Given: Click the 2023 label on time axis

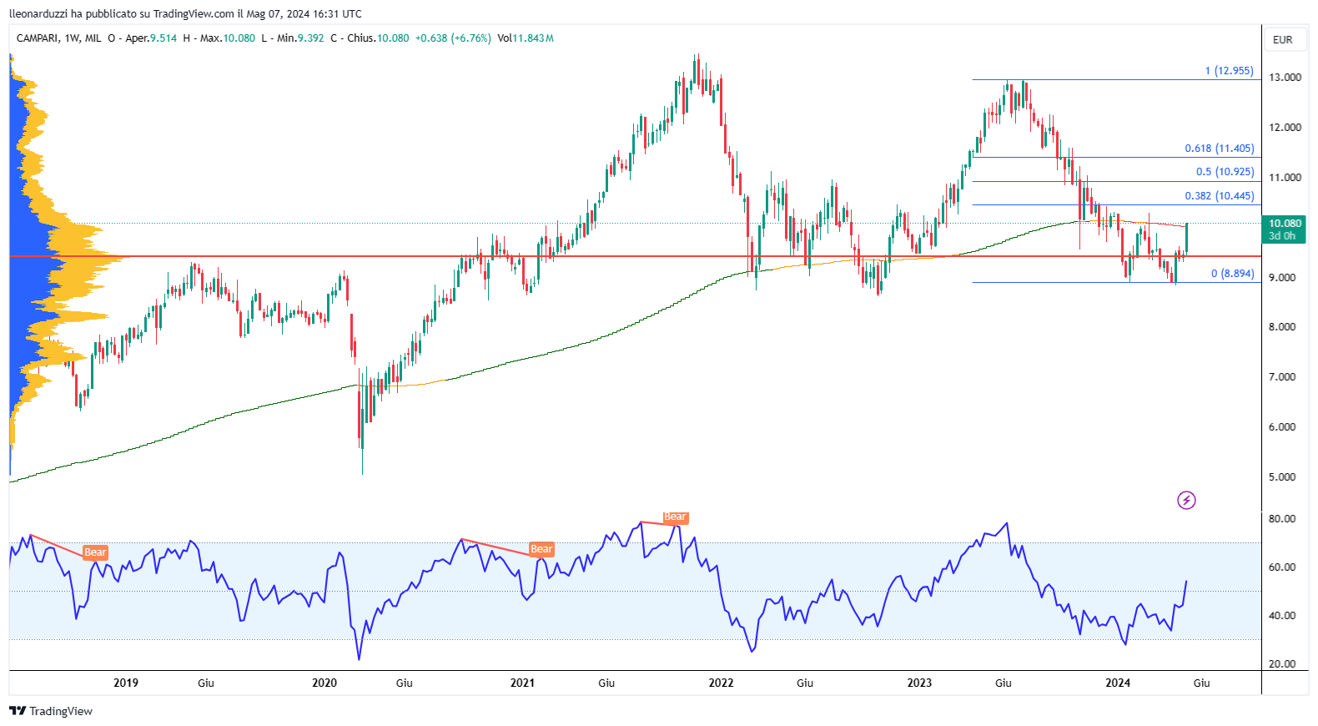Looking at the screenshot, I should (x=919, y=683).
